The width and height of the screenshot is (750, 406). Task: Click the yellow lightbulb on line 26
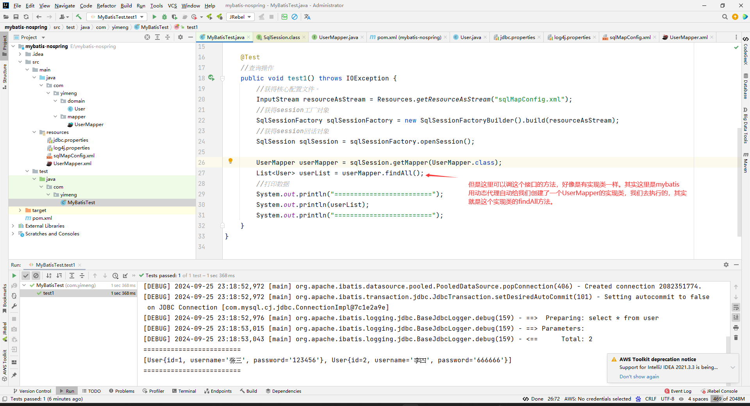click(x=230, y=161)
